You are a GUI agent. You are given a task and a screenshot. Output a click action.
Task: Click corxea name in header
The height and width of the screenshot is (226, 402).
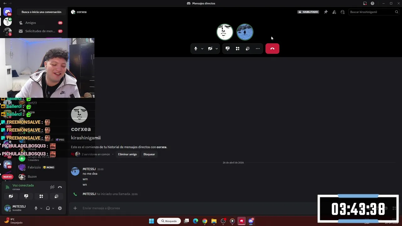coord(82,12)
